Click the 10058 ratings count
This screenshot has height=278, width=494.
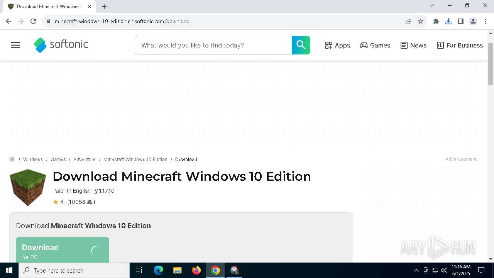point(81,202)
